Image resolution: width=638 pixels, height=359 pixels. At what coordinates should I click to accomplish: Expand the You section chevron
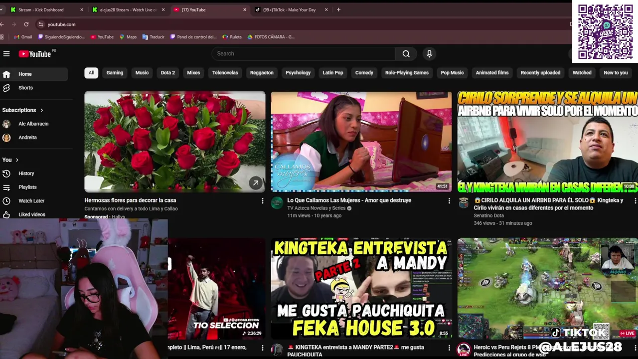click(x=17, y=160)
